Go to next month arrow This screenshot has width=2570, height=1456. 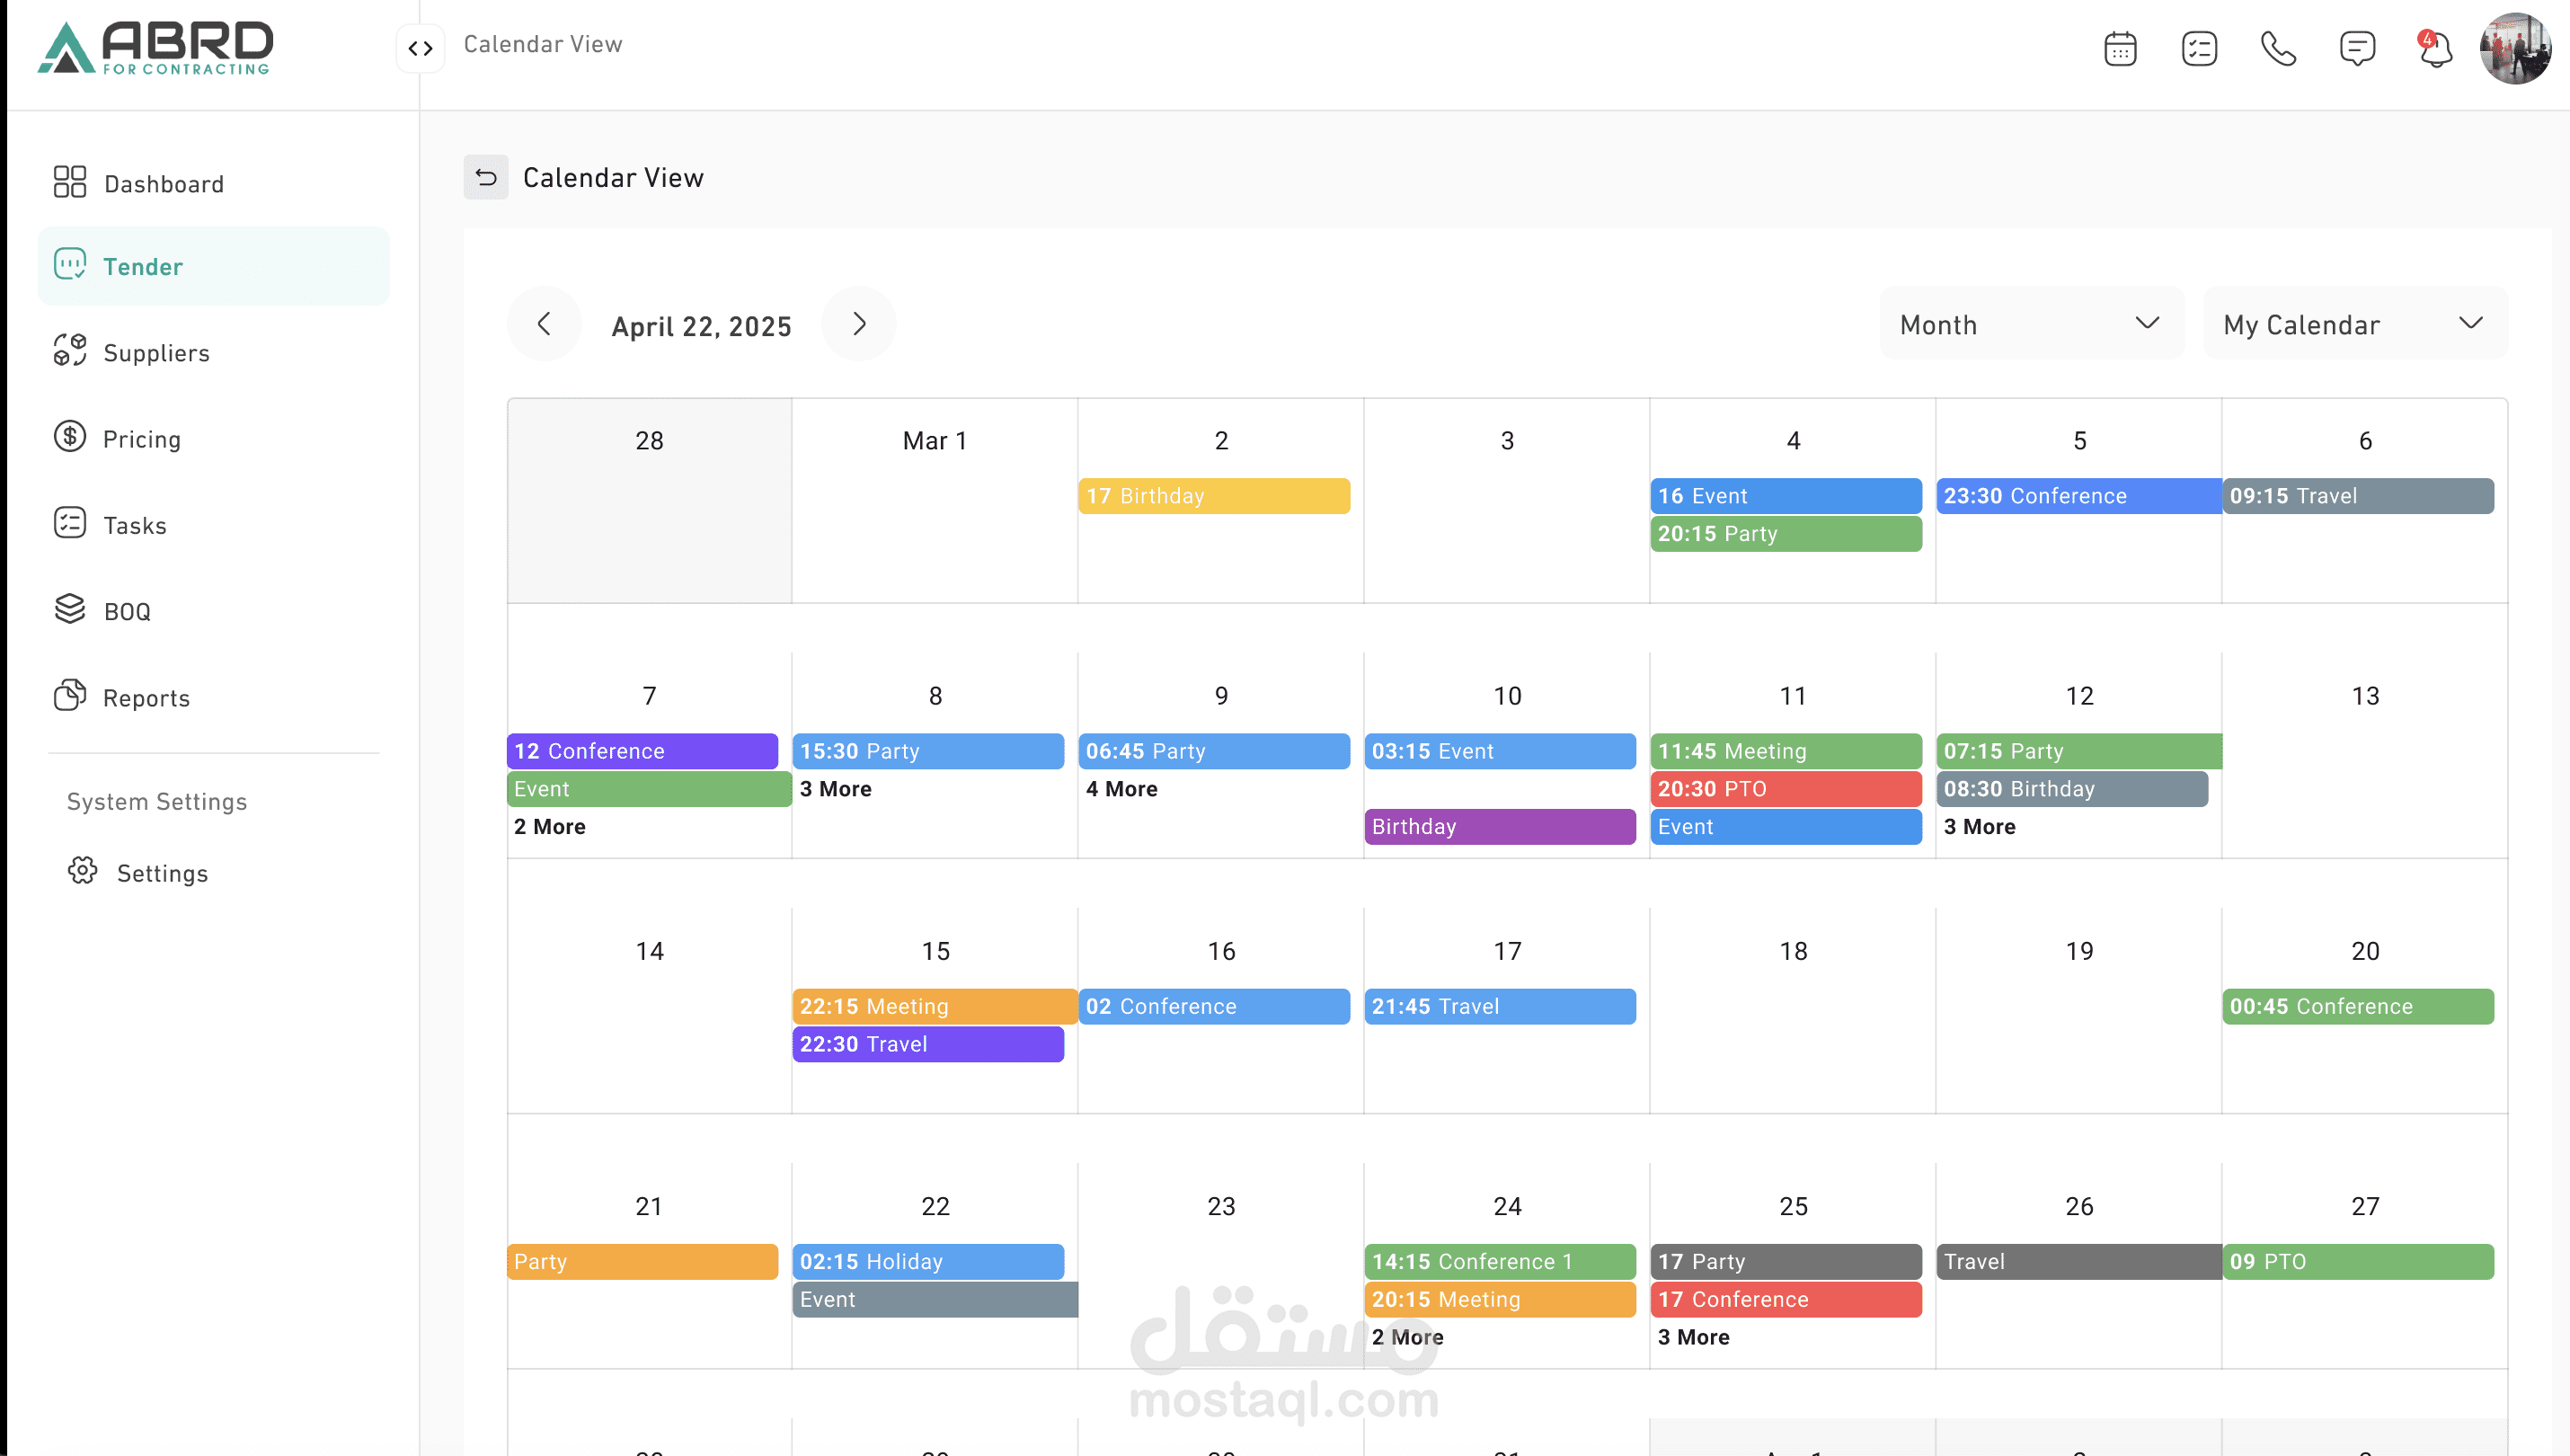click(x=859, y=324)
